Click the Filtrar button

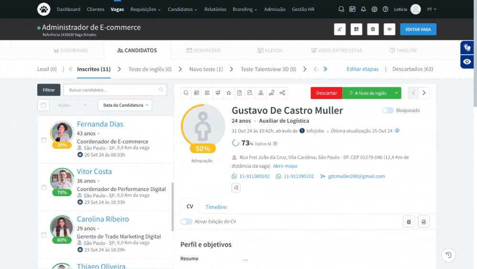49,90
